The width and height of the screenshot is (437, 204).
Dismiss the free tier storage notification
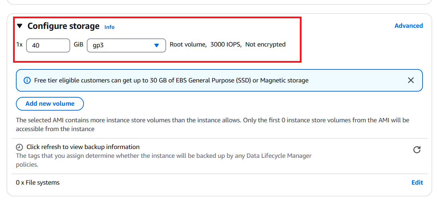click(x=411, y=80)
